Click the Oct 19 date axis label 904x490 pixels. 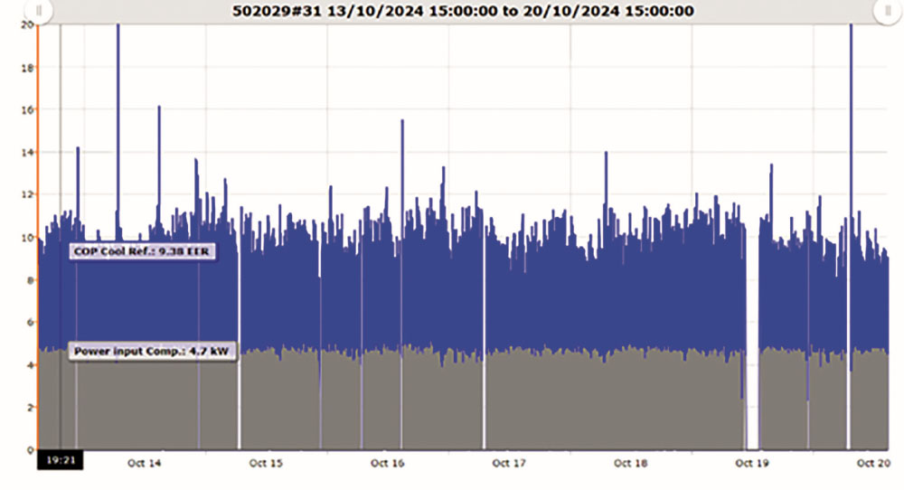(x=751, y=463)
